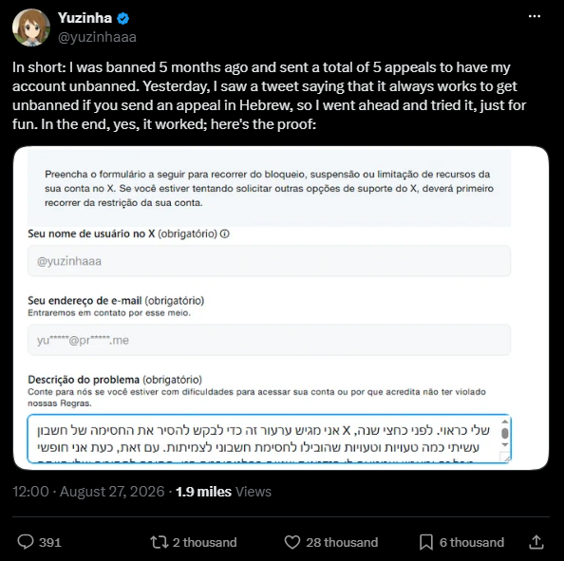Open the three-dots more options menu
The image size is (564, 561).
click(535, 16)
